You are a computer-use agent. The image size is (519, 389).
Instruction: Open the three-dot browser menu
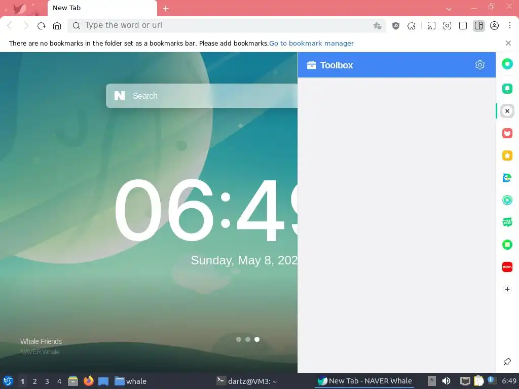pos(510,25)
